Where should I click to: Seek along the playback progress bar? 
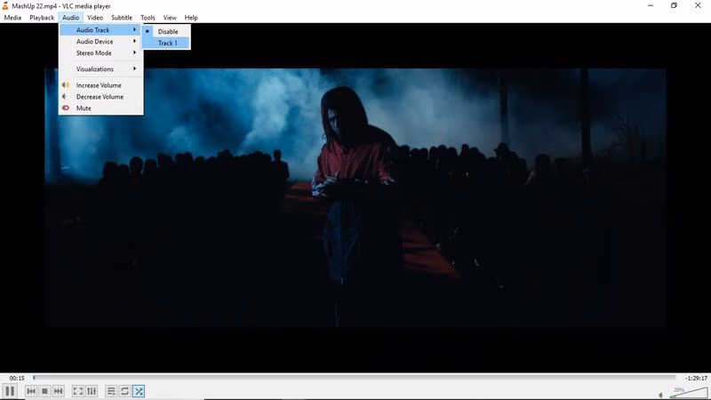tap(354, 377)
